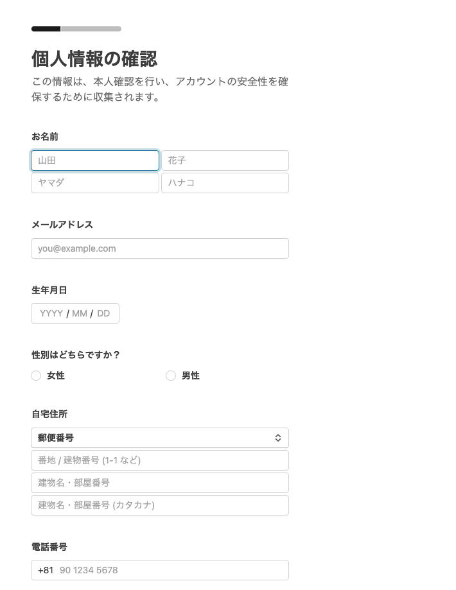Click the progress bar at top
The width and height of the screenshot is (456, 590).
click(x=76, y=29)
